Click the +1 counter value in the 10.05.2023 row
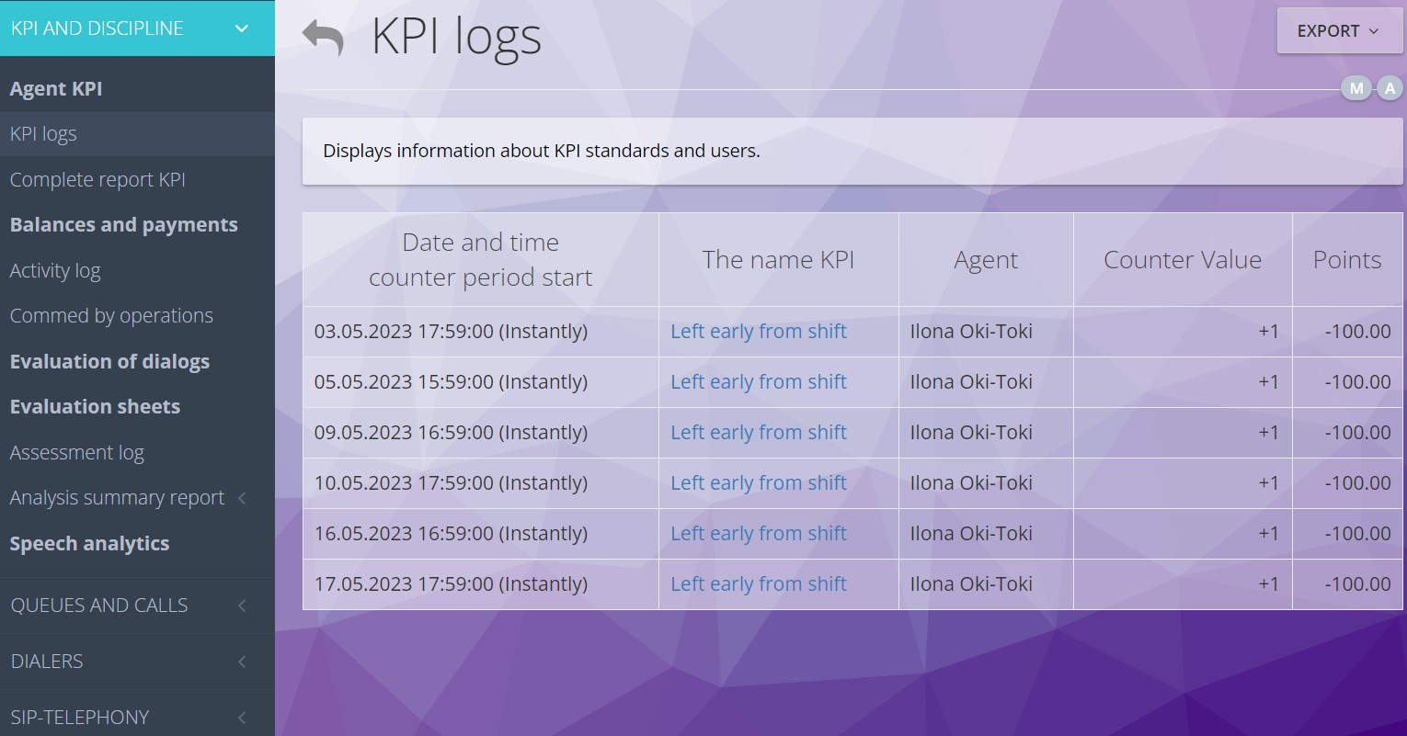Image resolution: width=1407 pixels, height=736 pixels. pos(1268,483)
